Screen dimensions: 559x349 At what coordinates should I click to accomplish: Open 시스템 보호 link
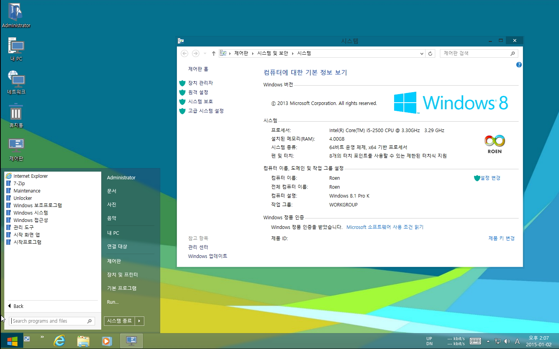201,101
